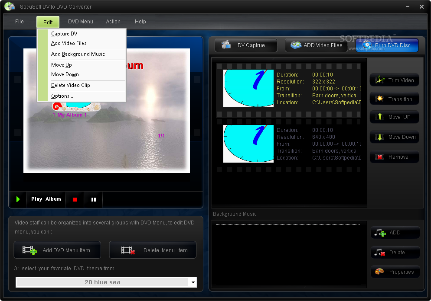
Task: Select second clip thumbnail, 640 x 480
Action: pyautogui.click(x=248, y=144)
